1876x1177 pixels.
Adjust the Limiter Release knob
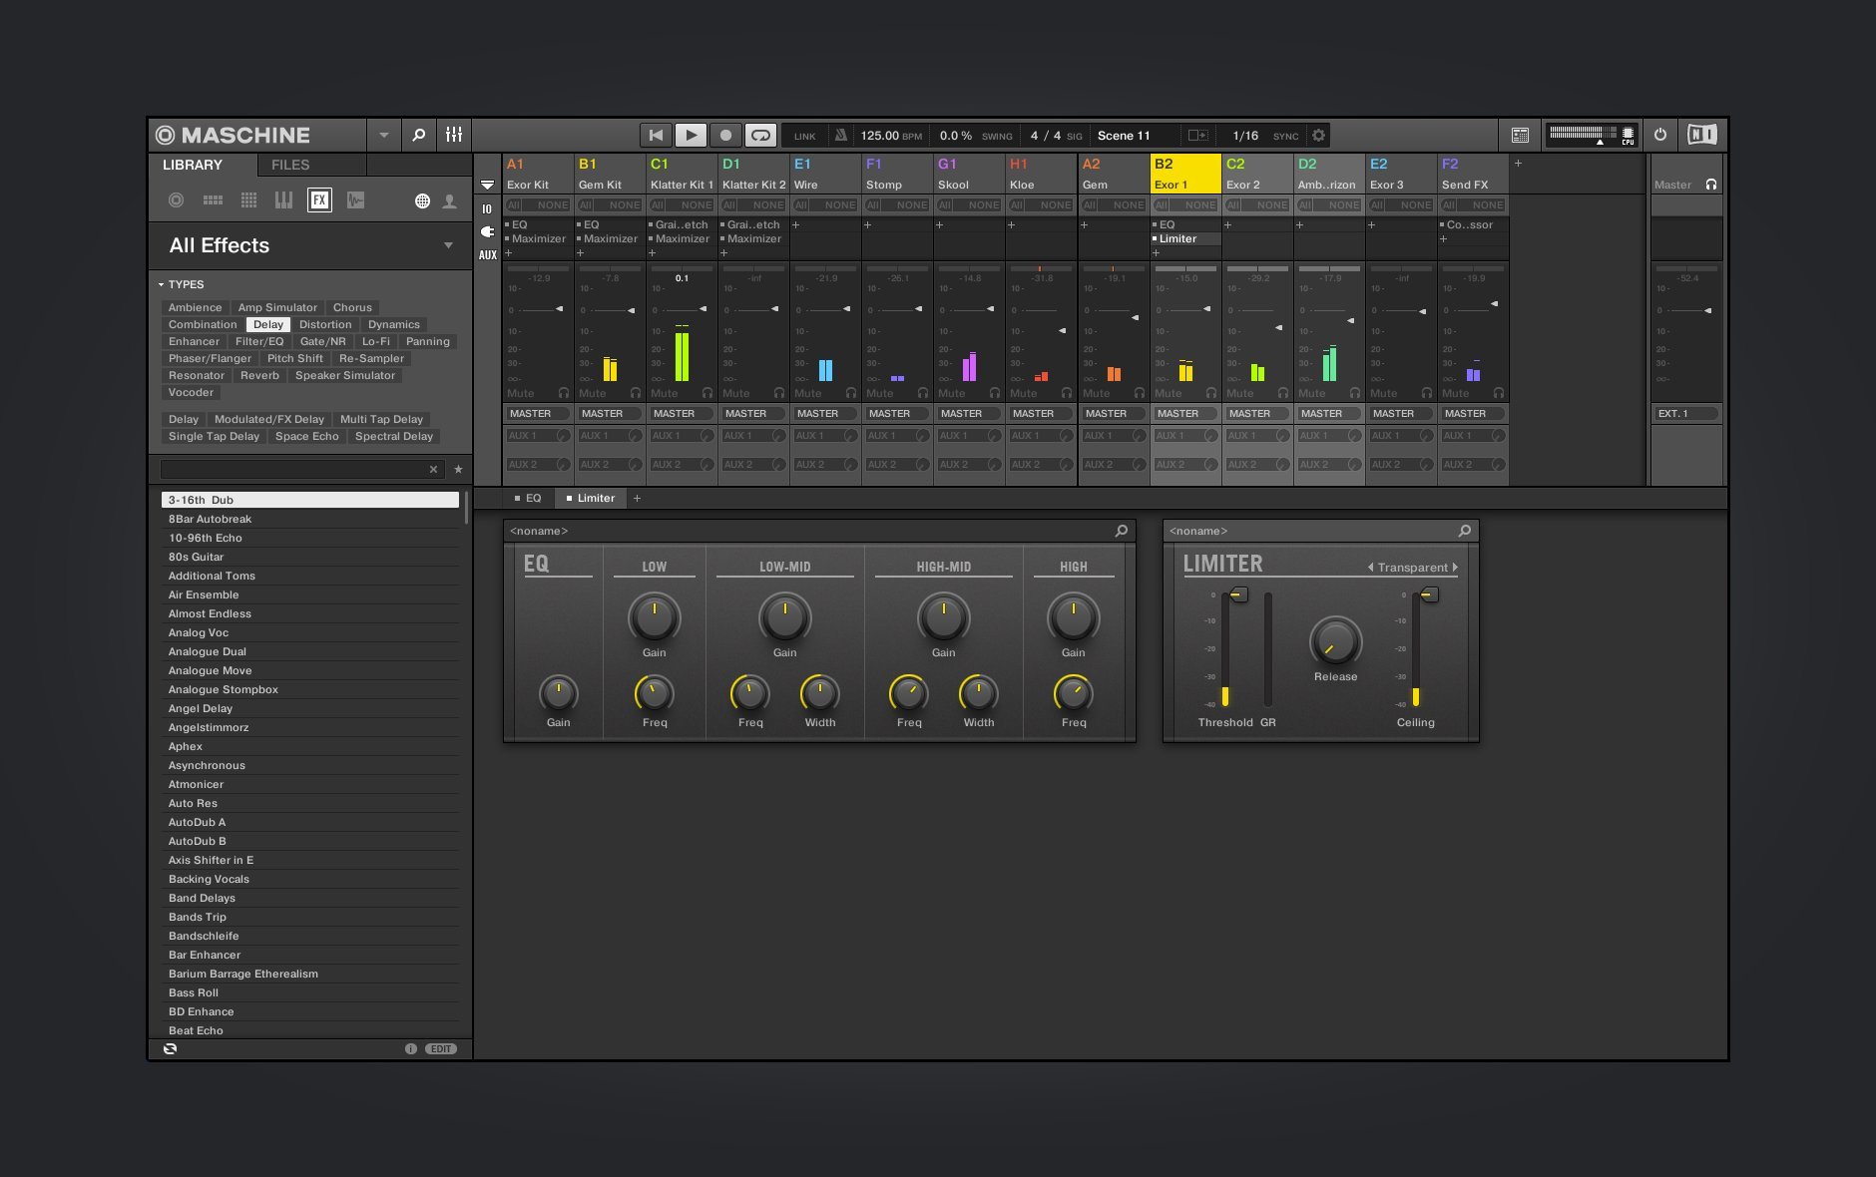pos(1335,641)
